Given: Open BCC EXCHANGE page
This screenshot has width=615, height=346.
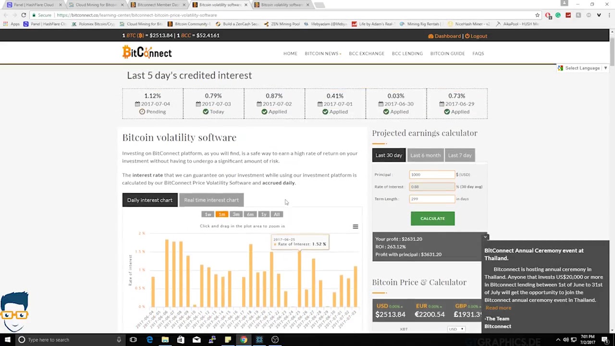Looking at the screenshot, I should 367,53.
